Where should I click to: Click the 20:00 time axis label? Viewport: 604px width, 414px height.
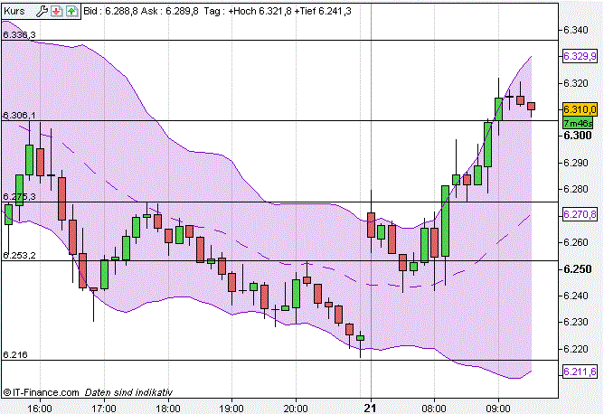pos(296,408)
